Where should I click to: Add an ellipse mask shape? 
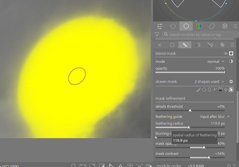tap(210, 90)
